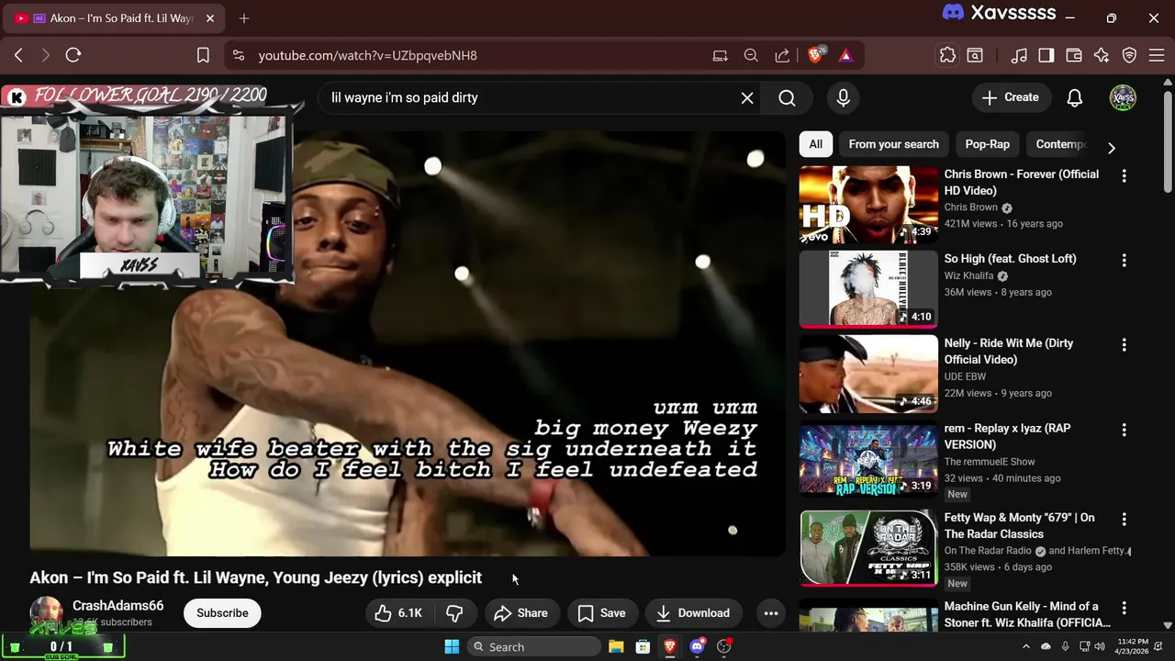Subscribe to CrashAdams66
The image size is (1175, 661).
pos(222,613)
